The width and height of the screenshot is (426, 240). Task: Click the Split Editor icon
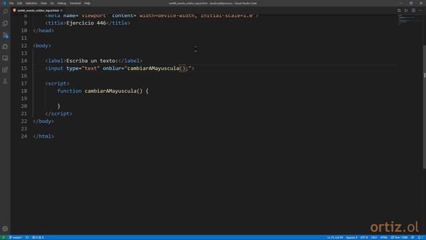pyautogui.click(x=413, y=11)
